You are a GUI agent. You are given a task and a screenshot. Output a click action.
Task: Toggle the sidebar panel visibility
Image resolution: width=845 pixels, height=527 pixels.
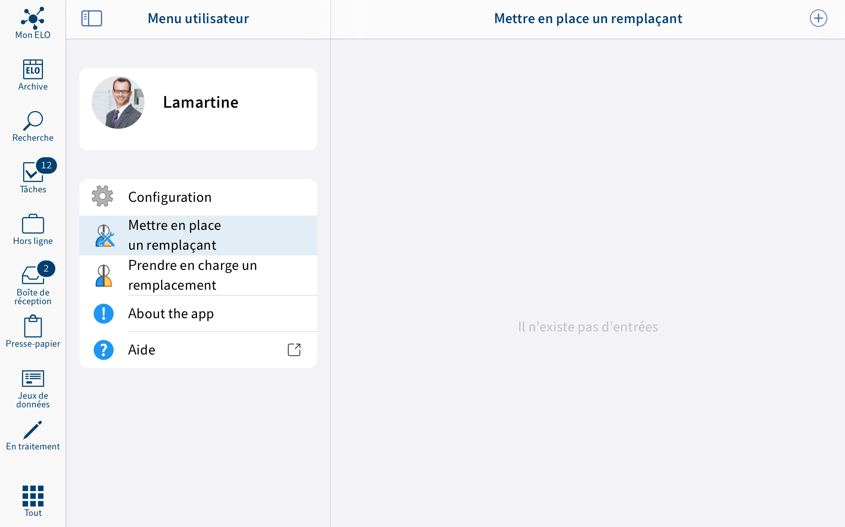[91, 18]
